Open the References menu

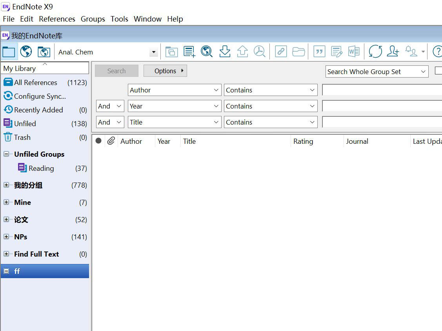coord(57,19)
